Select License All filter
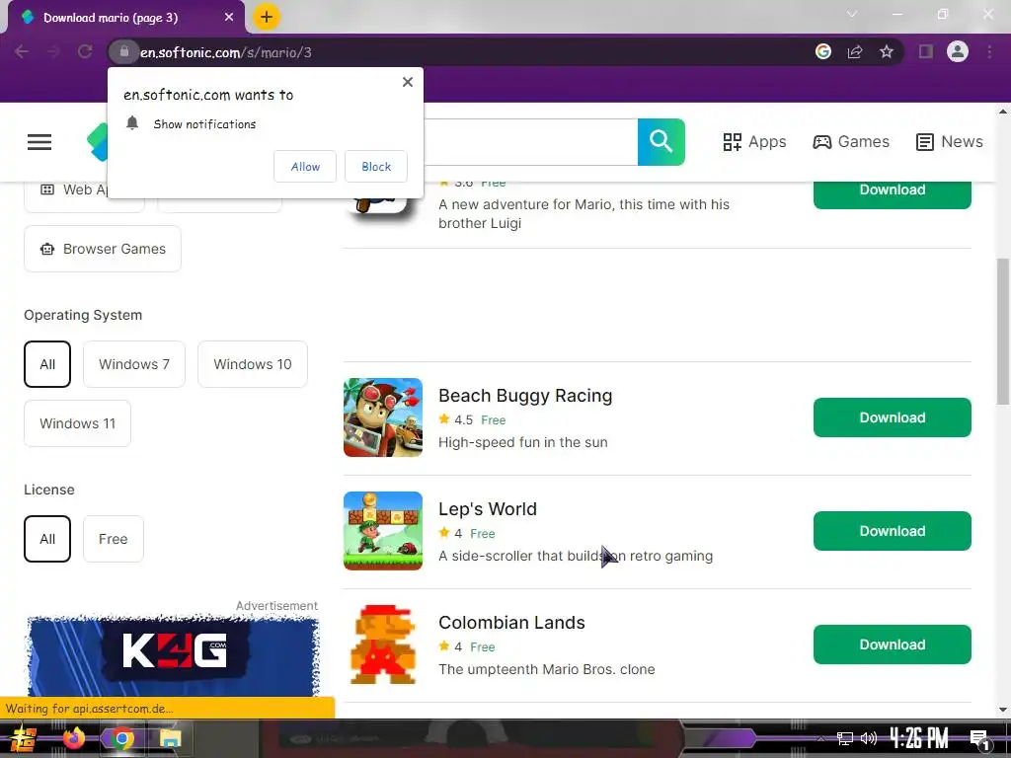The height and width of the screenshot is (758, 1011). 47,539
